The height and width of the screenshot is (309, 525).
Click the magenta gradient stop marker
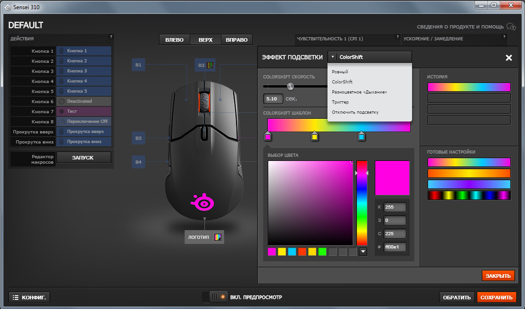(268, 136)
